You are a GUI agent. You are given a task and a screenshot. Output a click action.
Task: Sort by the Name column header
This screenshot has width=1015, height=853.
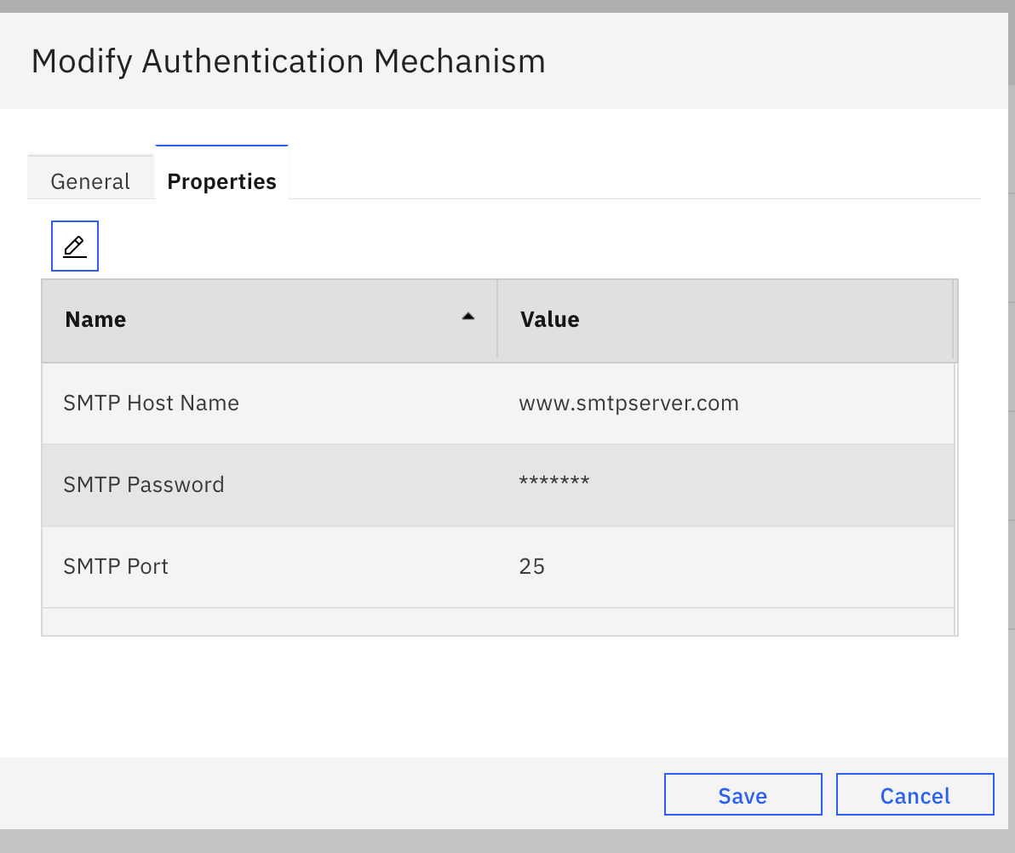pos(95,319)
